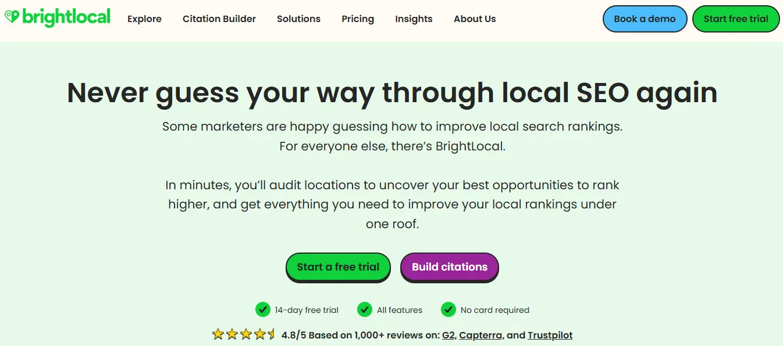Click the main headline about local SEO
This screenshot has width=783, height=346.
point(392,93)
